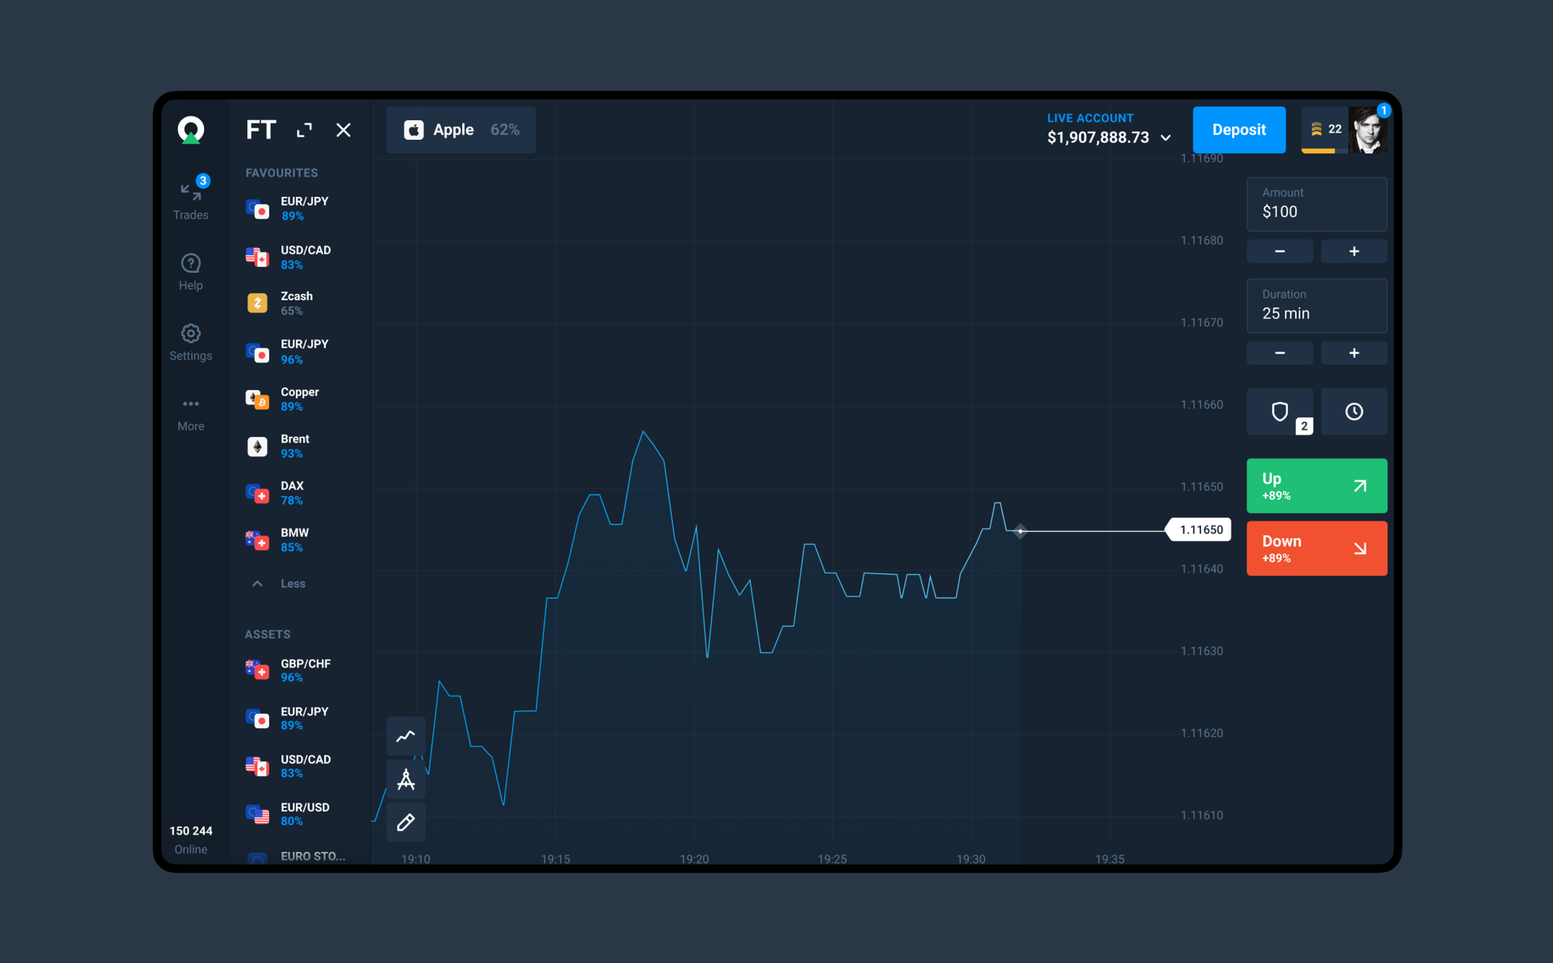Select Copper 89% asset

coord(283,399)
